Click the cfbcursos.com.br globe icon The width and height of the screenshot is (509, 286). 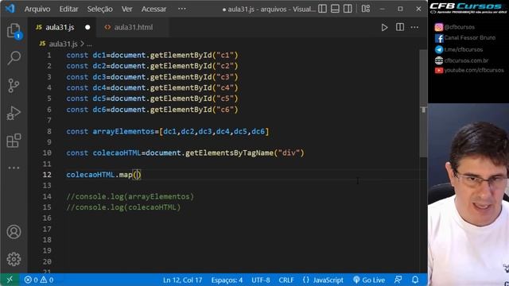point(439,60)
